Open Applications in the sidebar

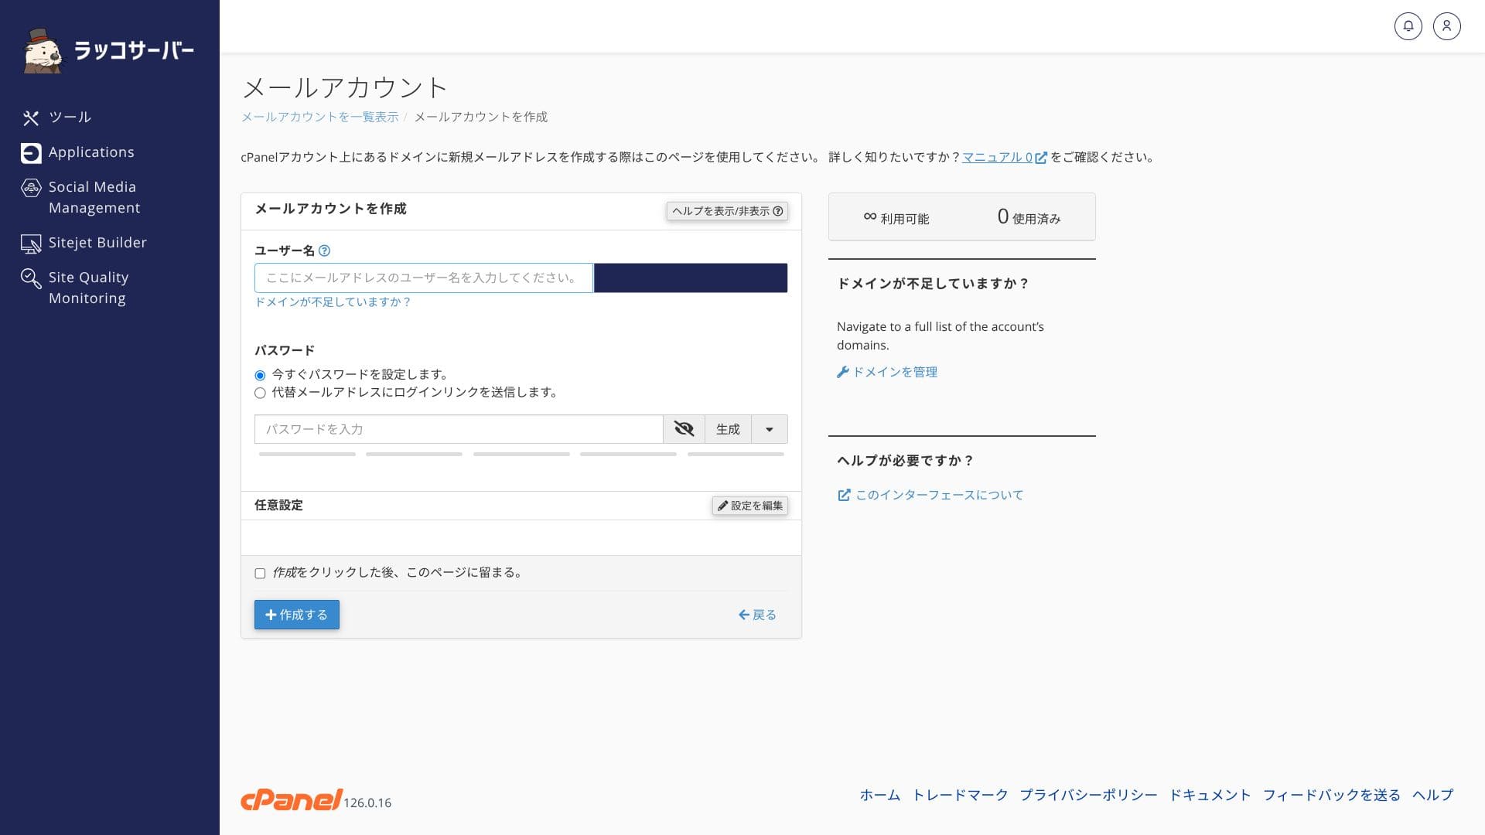point(90,152)
